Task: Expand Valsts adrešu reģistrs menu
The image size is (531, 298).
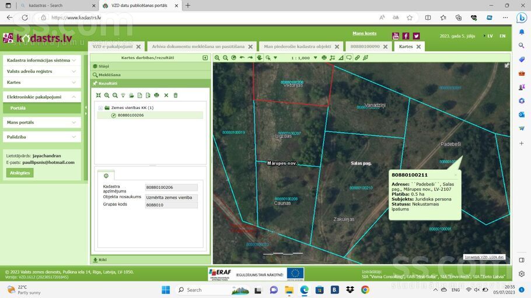Action: [41, 72]
